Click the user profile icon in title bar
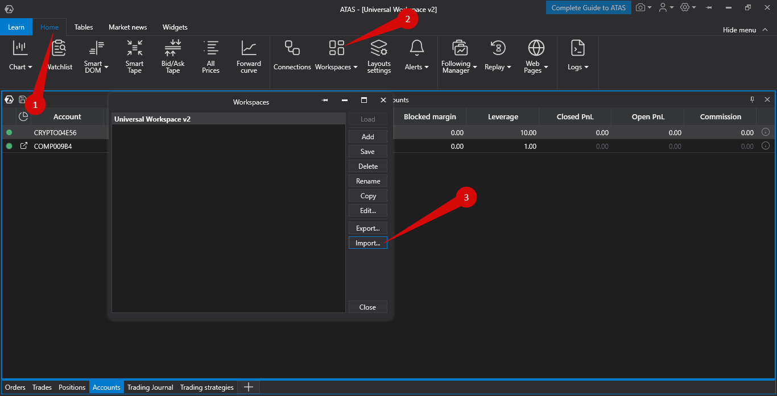 point(663,8)
